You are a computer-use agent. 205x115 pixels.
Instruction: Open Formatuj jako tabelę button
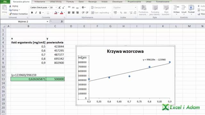point(155,10)
